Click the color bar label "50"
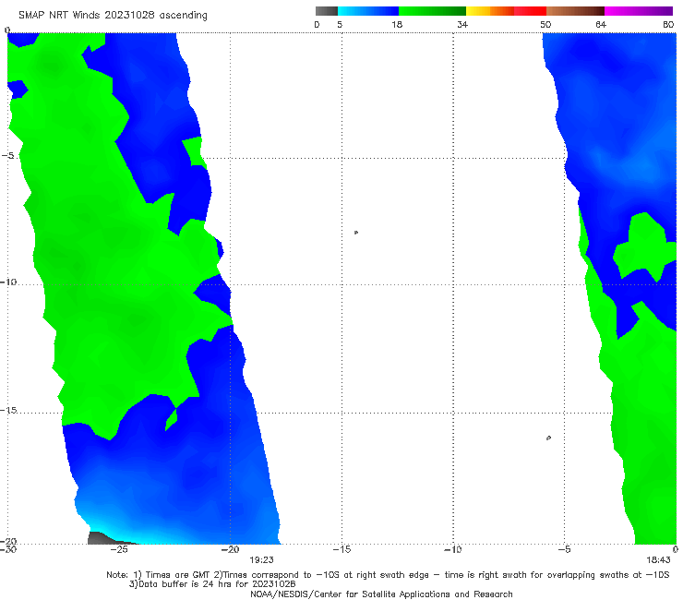 [x=545, y=24]
